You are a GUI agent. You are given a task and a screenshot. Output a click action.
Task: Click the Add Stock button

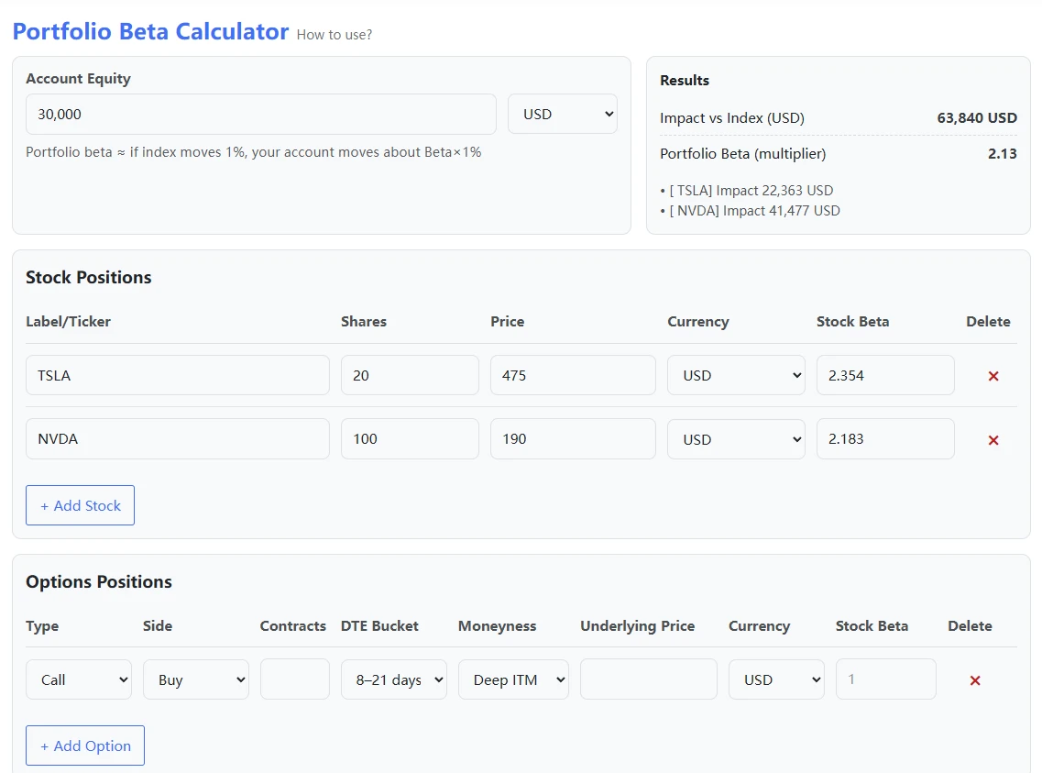80,505
